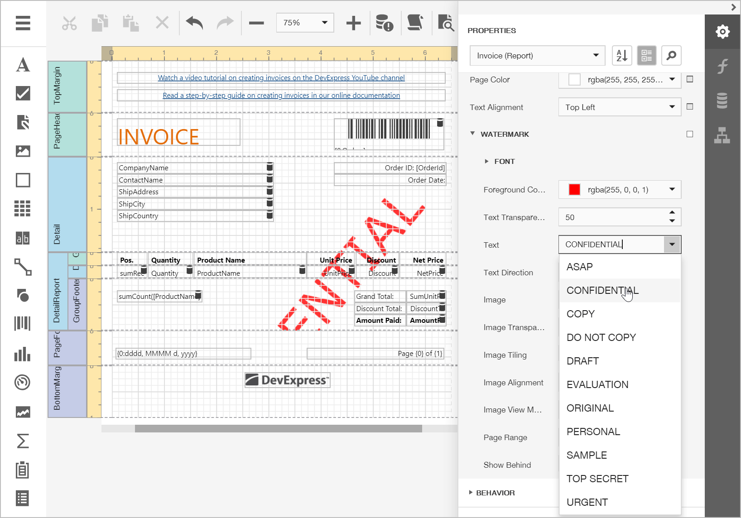Select the Barcode control in toolbox
This screenshot has width=741, height=518.
[23, 324]
